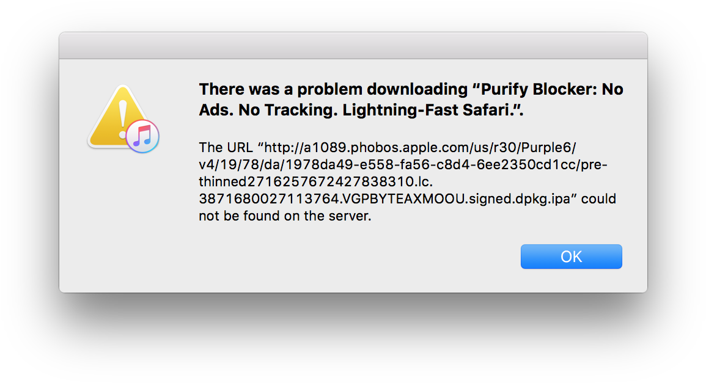Click the bold Purify Blocker error heading
The width and height of the screenshot is (706, 383).
click(410, 99)
